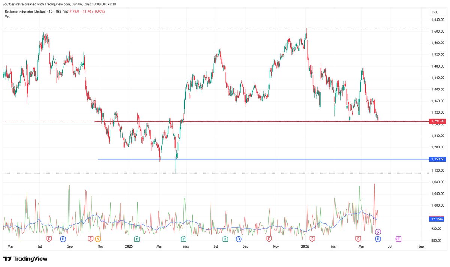Click the green earnings marker beside the second dividend marker

225,238
